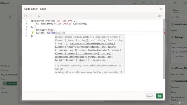Open the editor settings gear dropdown
The width and height of the screenshot is (187, 105).
(160, 16)
